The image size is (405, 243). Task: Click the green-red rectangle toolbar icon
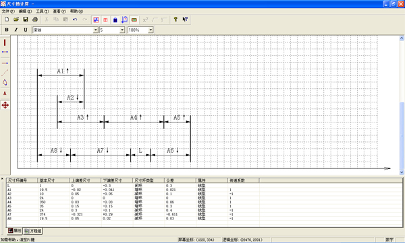(x=134, y=20)
